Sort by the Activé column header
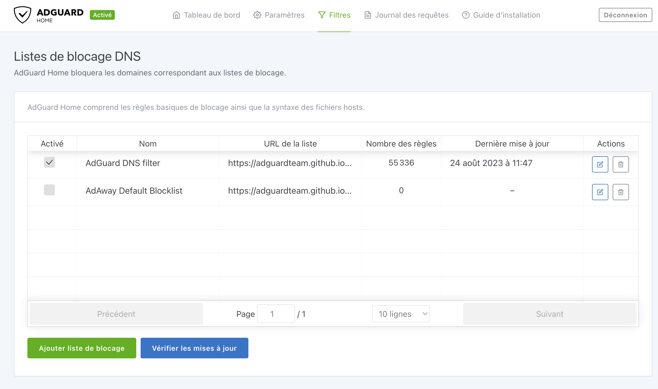Viewport: 658px width, 389px height. point(52,144)
